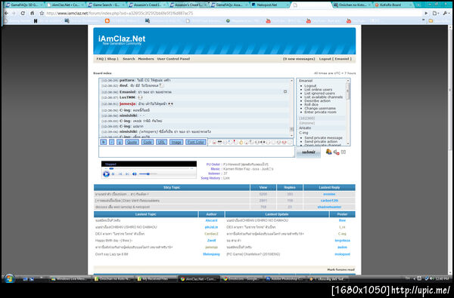
Task: Open the Chrome wrench settings menu
Action: (446, 14)
